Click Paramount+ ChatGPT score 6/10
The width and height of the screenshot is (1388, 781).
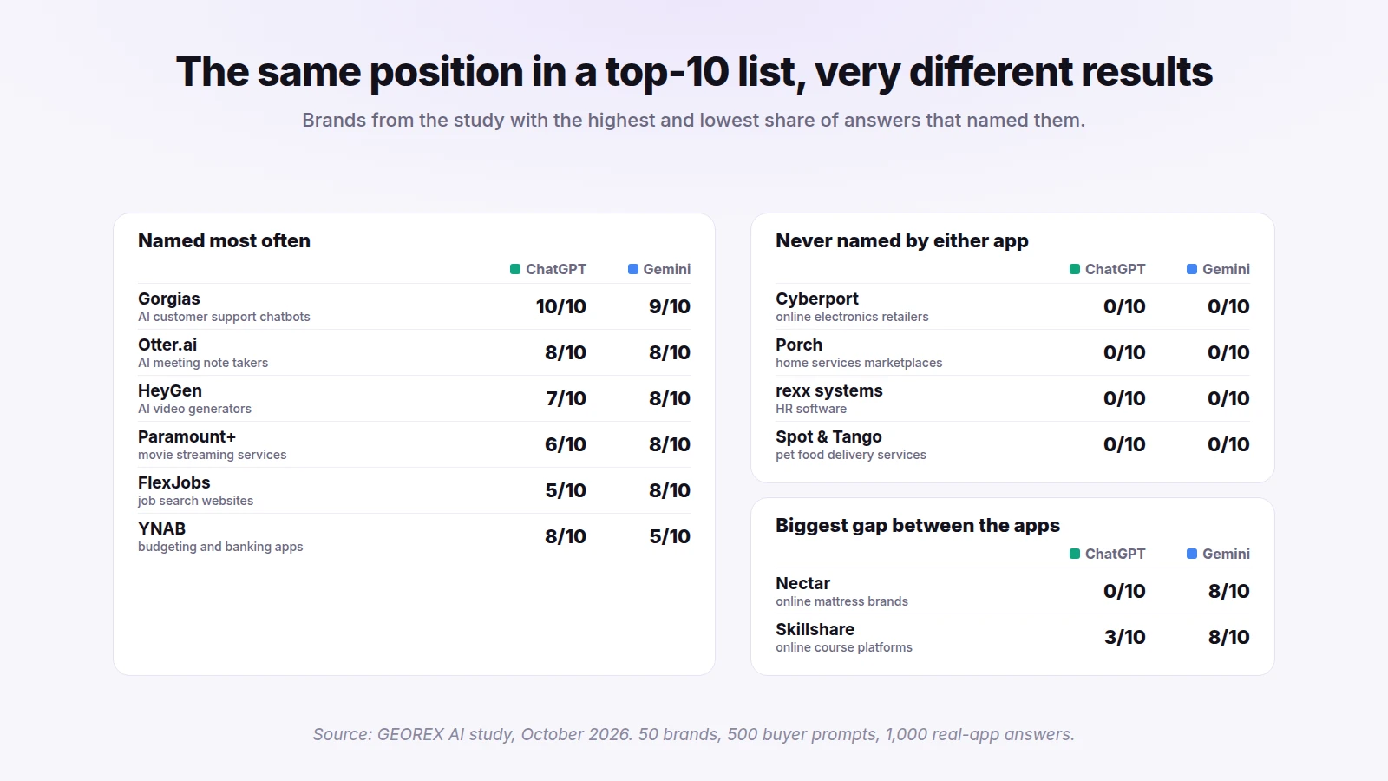[566, 444]
